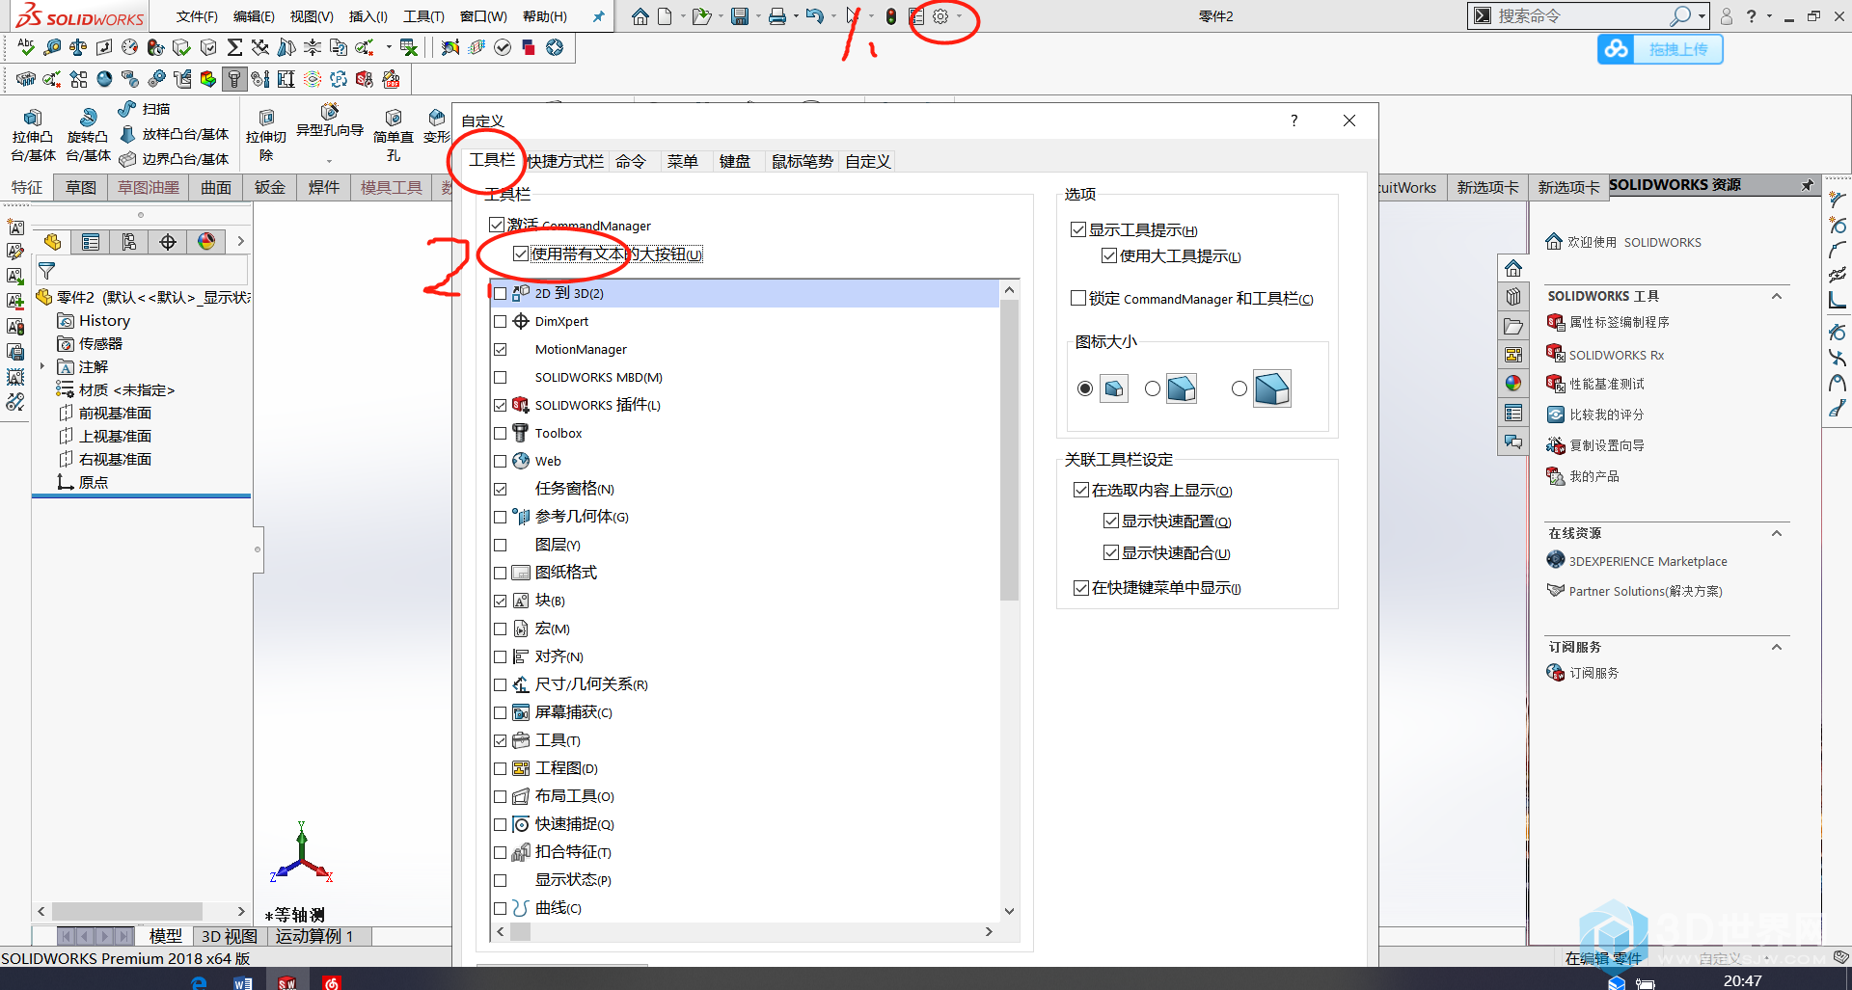Uncheck the MotionManager toolbar checkbox
This screenshot has width=1852, height=990.
click(500, 349)
